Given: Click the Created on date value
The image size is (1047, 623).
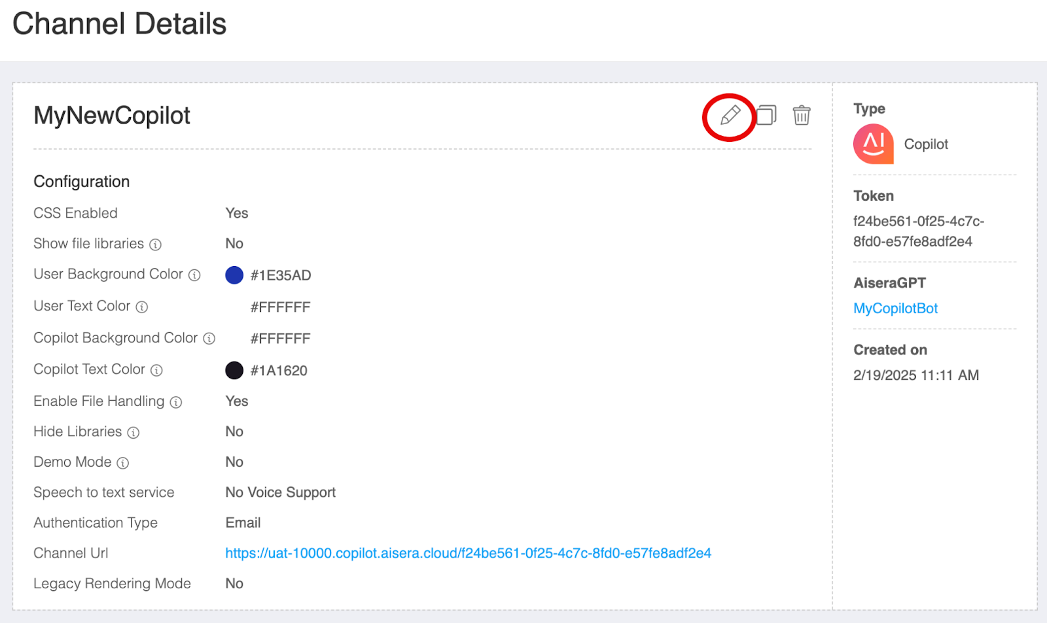Looking at the screenshot, I should click(x=915, y=375).
